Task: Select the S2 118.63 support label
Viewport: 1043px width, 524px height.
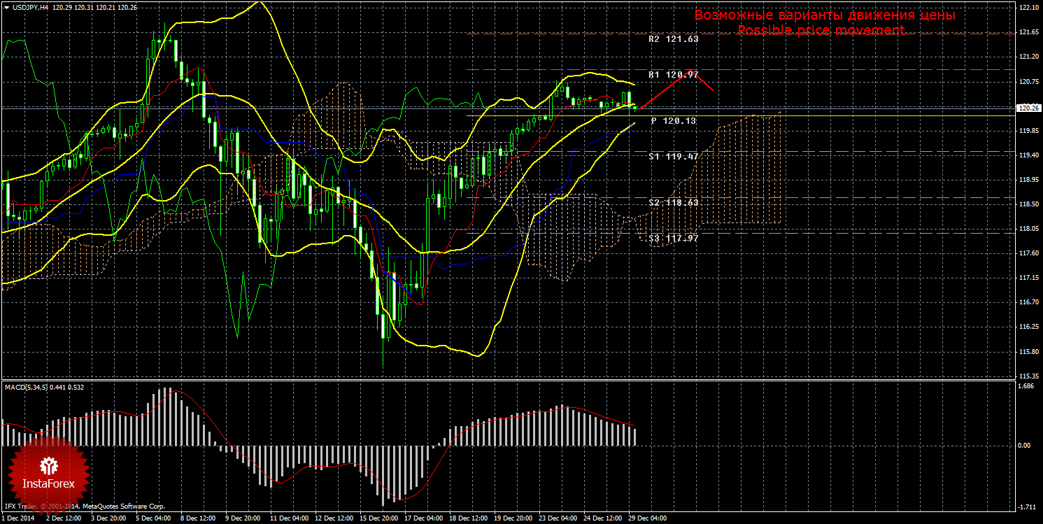Action: [673, 202]
